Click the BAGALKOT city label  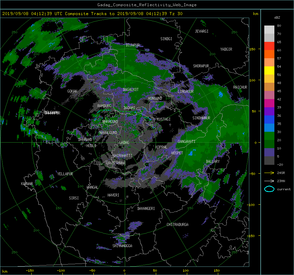click(131, 90)
